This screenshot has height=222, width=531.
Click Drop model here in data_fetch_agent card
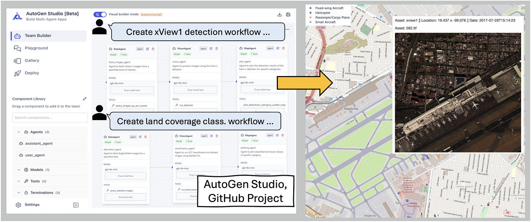tap(125, 176)
